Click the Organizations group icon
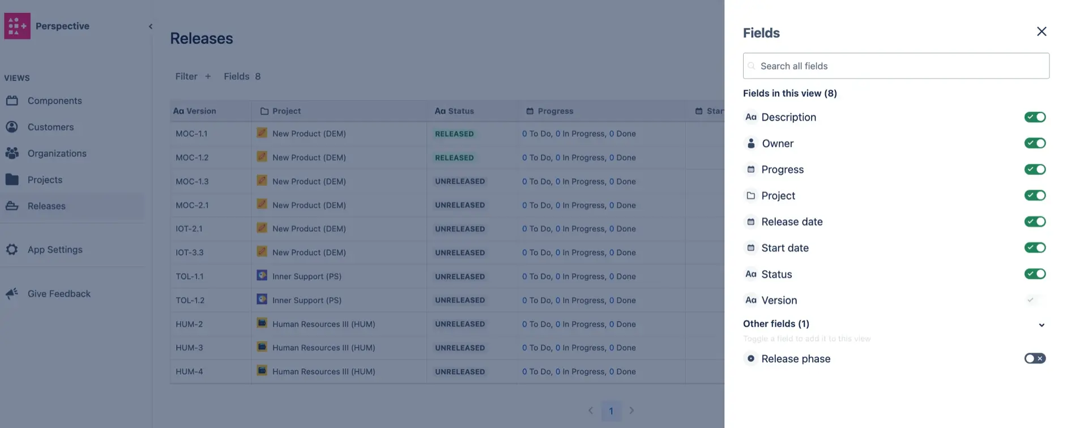This screenshot has height=428, width=1067. coord(12,153)
